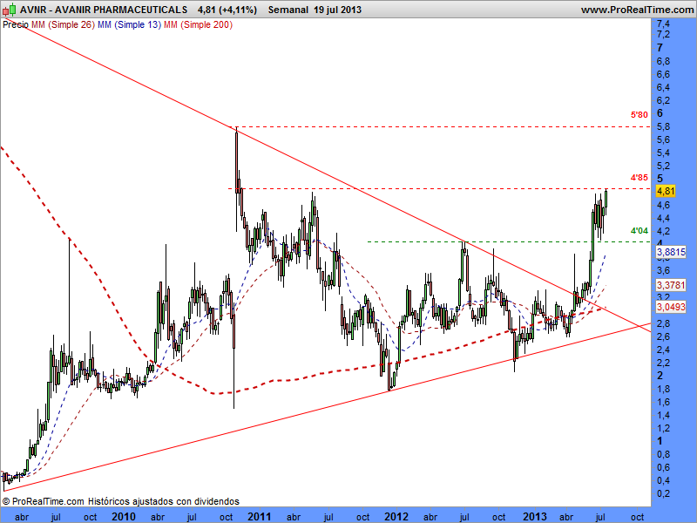Click the green 4'04 support label
The width and height of the screenshot is (697, 523).
click(x=639, y=230)
